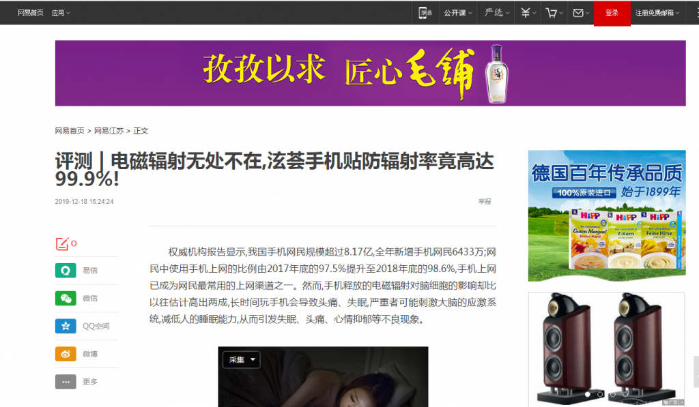The height and width of the screenshot is (407, 699).
Task: Click the sleeping woman article photo
Action: click(x=323, y=377)
